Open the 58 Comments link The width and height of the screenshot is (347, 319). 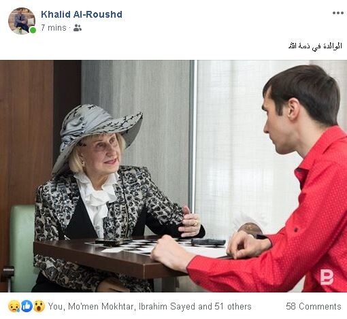tap(314, 306)
